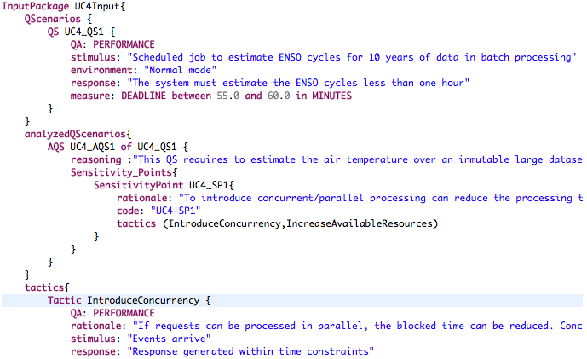Click rationale string "If requests can be processed"
Viewport: 587px width, 359px height.
(358, 326)
